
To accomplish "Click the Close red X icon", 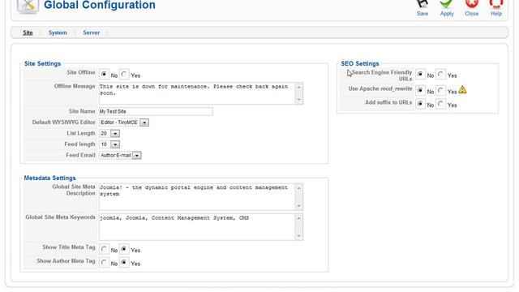I will pos(471,3).
